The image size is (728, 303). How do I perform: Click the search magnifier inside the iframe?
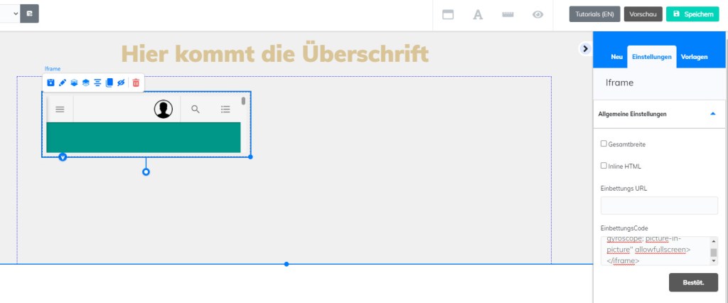196,109
